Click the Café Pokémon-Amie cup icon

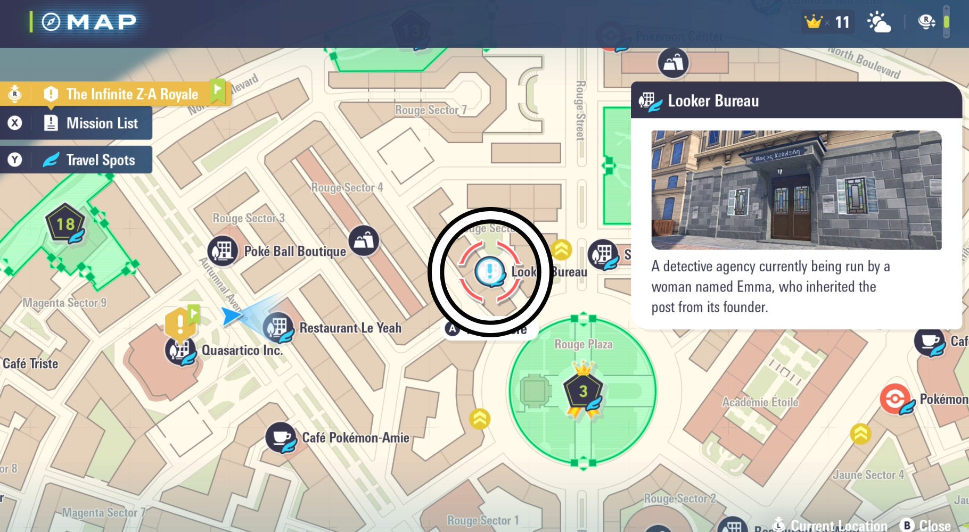(x=280, y=437)
